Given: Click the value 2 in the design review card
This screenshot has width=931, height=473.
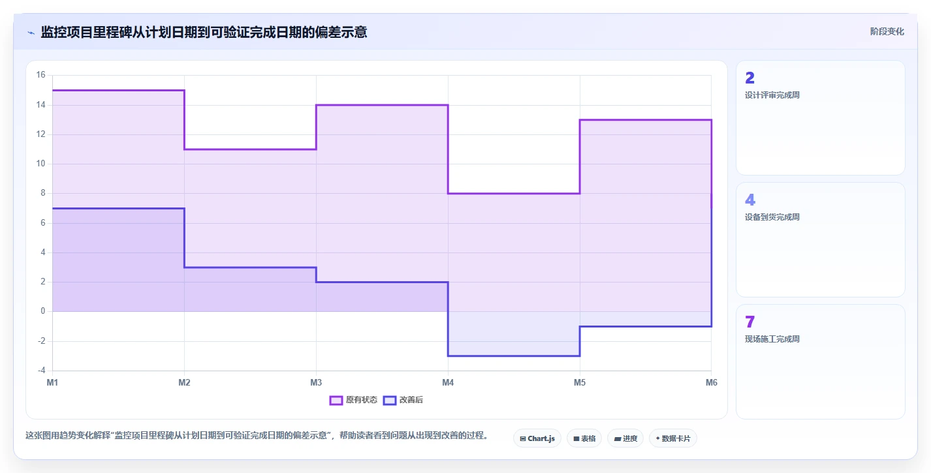Looking at the screenshot, I should [750, 78].
